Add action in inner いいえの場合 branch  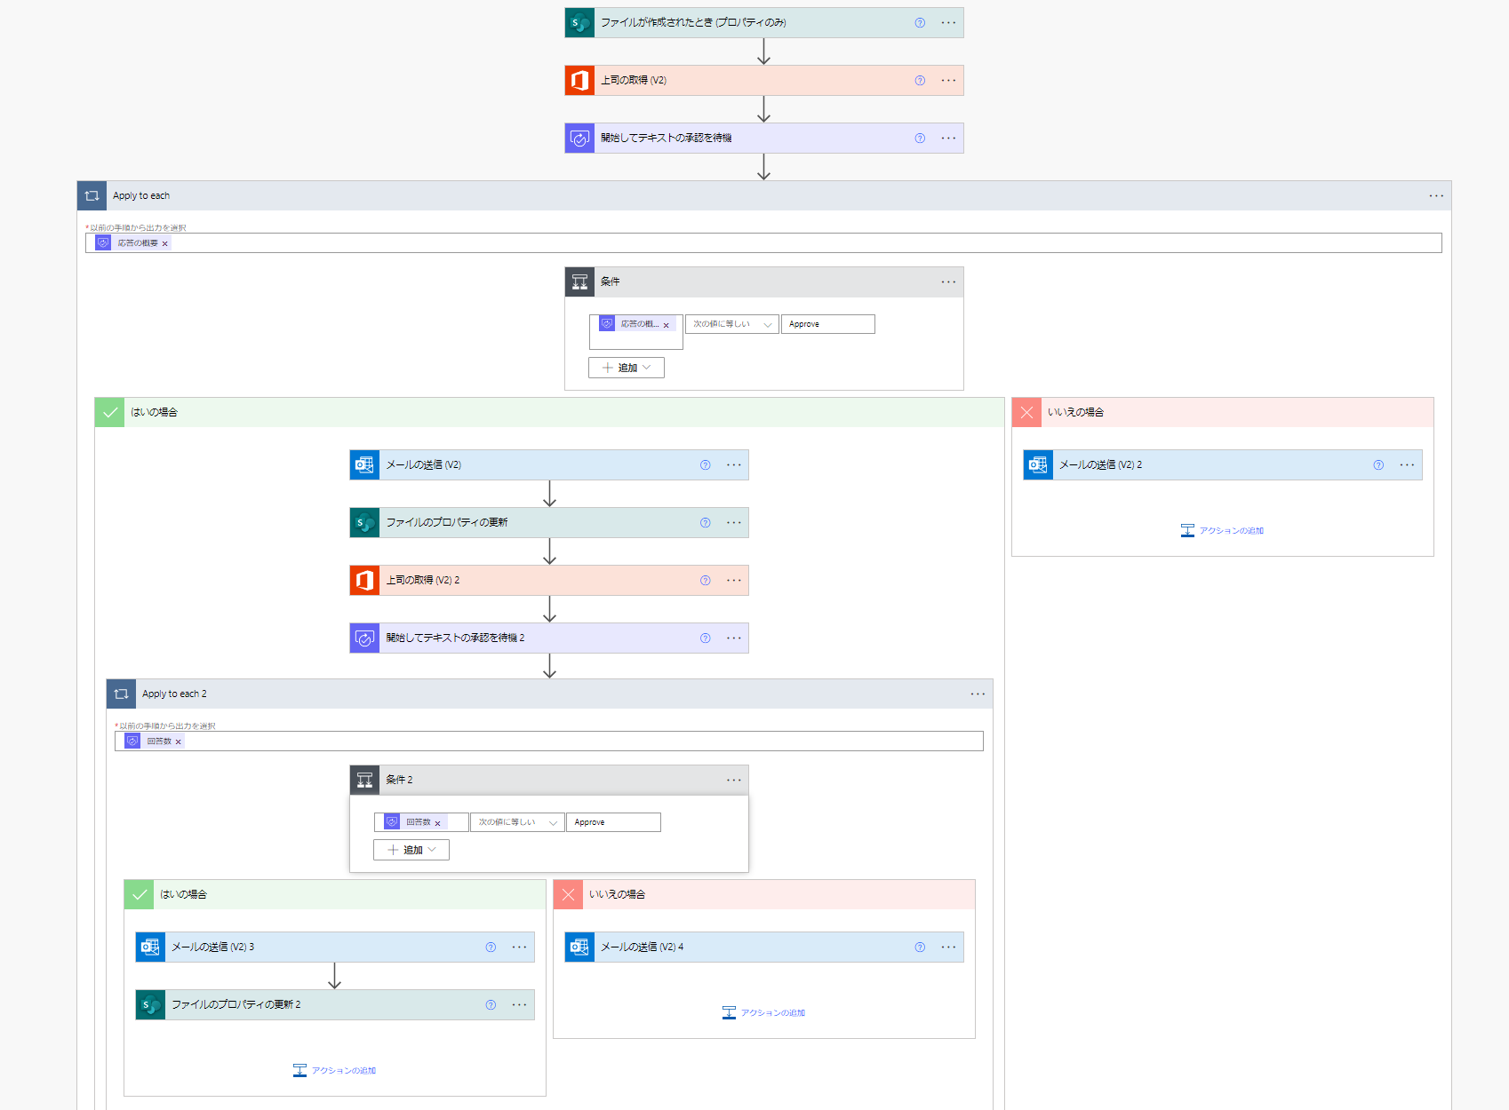[763, 1013]
